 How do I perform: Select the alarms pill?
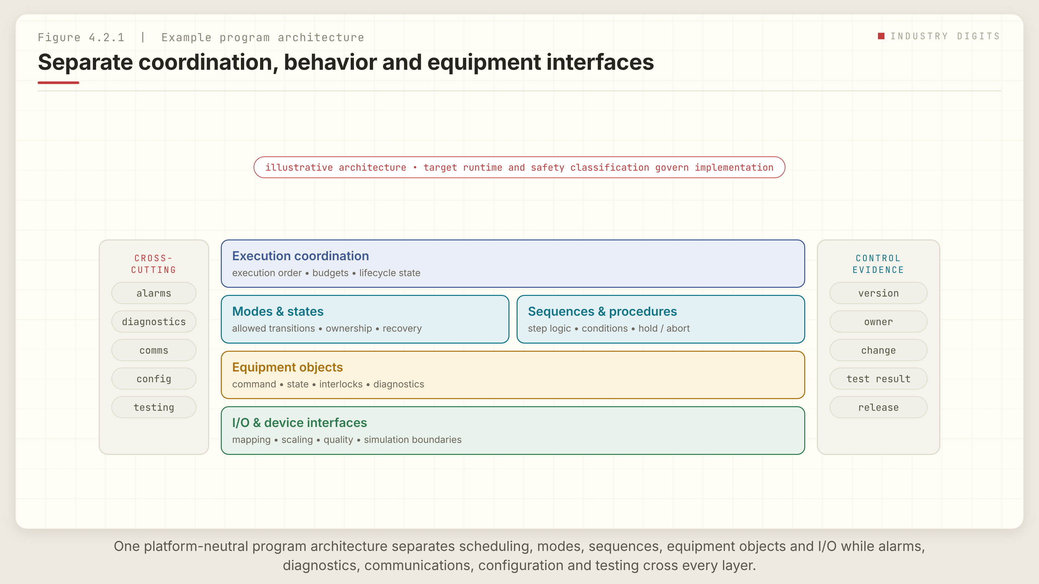pyautogui.click(x=154, y=293)
